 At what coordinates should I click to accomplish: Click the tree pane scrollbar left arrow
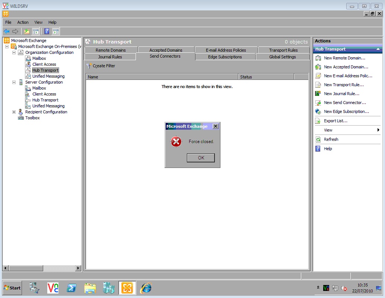coord(6,268)
